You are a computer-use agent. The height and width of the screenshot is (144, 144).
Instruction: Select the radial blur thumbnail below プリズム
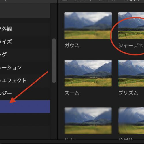tap(131, 121)
